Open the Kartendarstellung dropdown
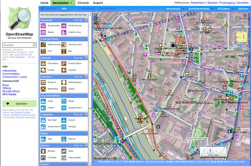The image size is (251, 166). tap(200, 9)
